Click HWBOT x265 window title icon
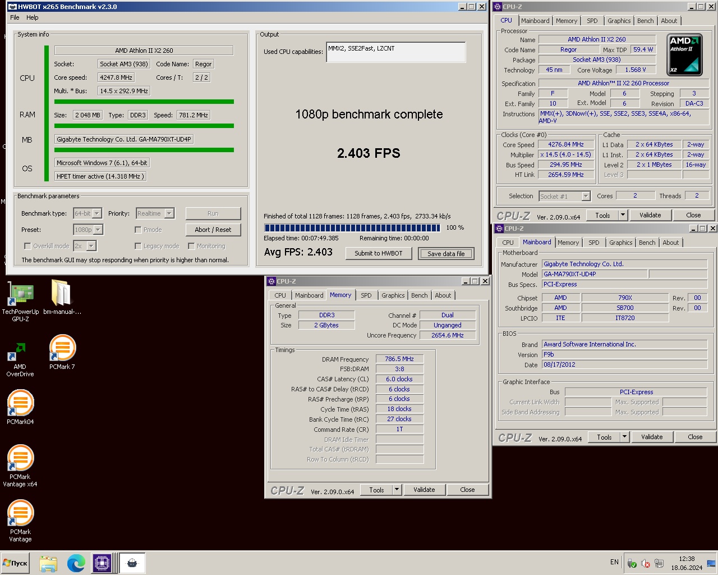 click(x=12, y=7)
